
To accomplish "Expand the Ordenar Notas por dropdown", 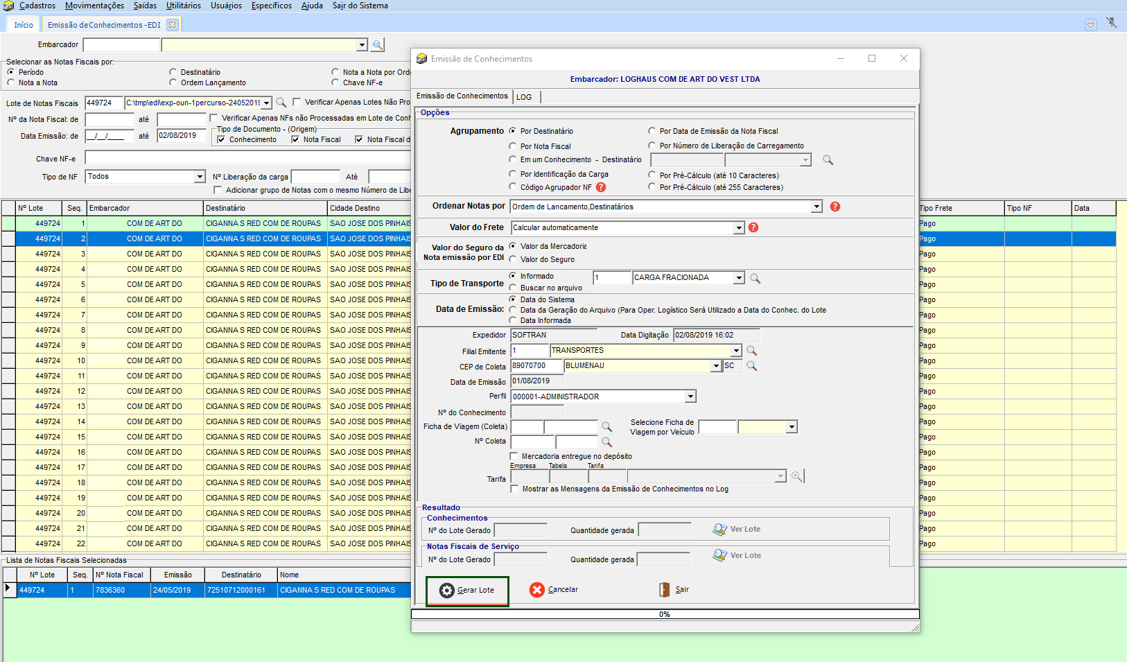I will pos(816,207).
